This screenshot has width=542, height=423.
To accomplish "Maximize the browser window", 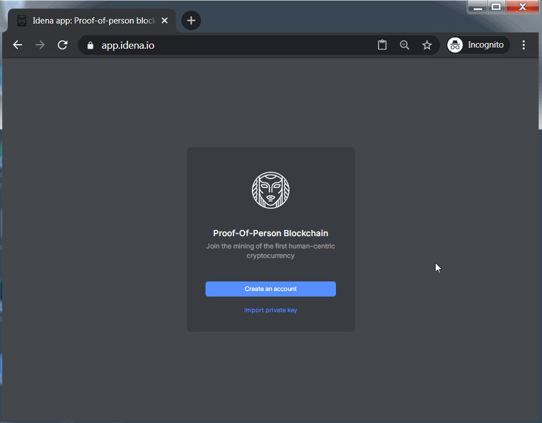I will (497, 7).
